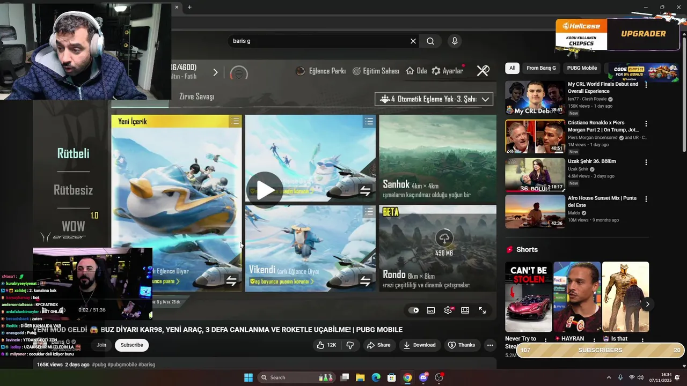Open more actions ellipsis below video

(x=490, y=345)
